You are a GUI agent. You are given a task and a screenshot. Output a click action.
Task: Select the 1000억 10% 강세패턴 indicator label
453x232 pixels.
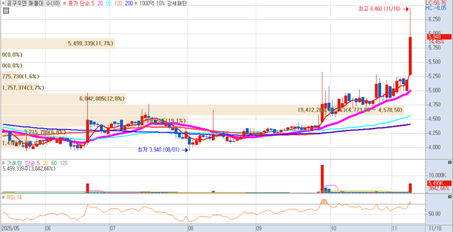[x=163, y=4]
